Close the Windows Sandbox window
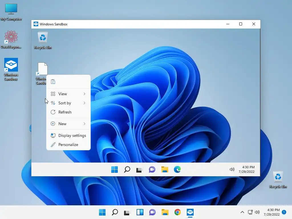Screen dimensions: 292x219 [254, 24]
